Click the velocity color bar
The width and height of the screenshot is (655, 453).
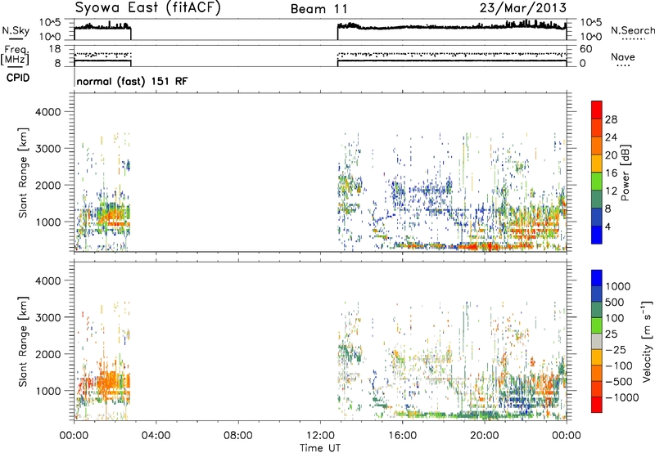tap(597, 341)
